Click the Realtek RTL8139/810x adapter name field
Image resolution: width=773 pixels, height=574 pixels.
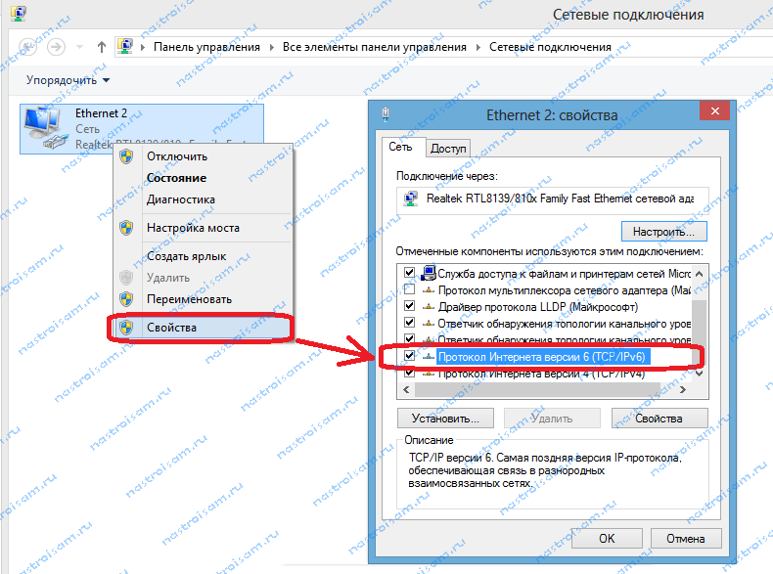(x=553, y=199)
